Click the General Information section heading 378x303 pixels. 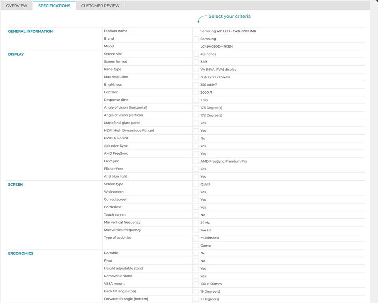[30, 31]
